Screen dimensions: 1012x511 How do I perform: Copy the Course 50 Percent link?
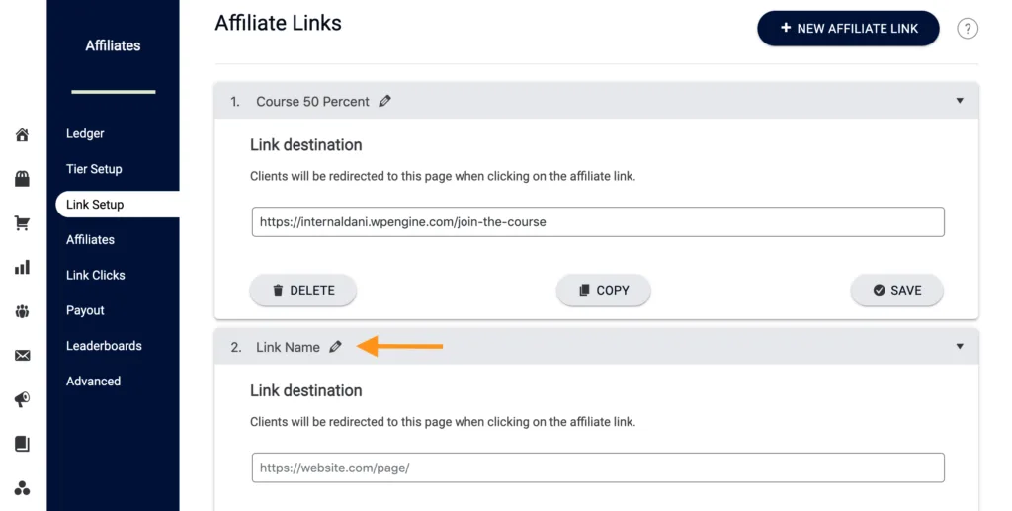(604, 291)
